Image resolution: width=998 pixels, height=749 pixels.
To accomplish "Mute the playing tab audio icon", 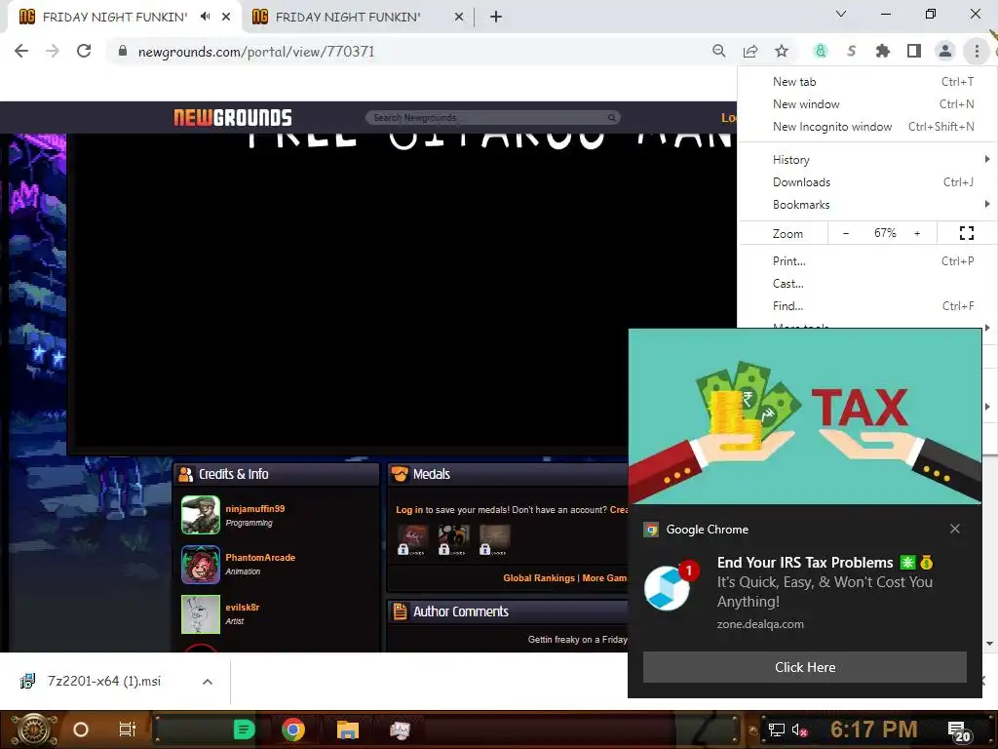I will (x=205, y=17).
